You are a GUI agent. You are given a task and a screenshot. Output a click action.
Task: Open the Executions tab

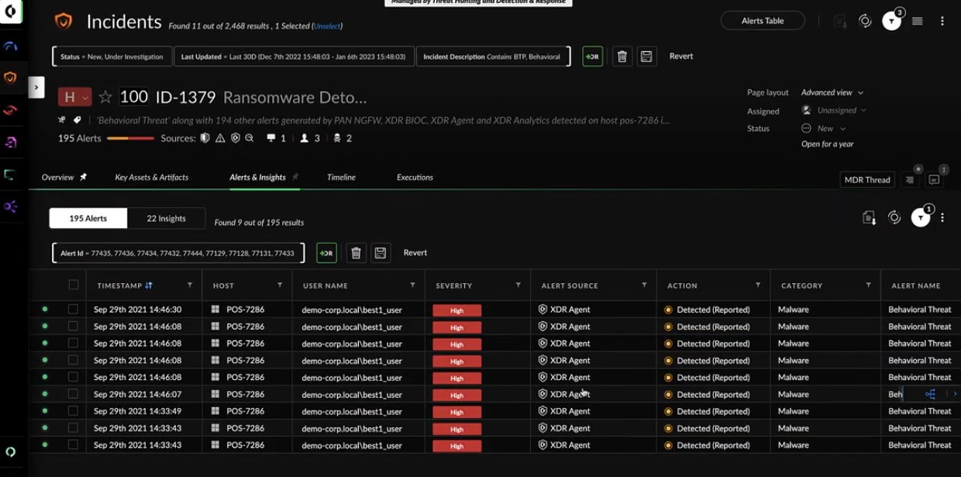click(x=415, y=178)
